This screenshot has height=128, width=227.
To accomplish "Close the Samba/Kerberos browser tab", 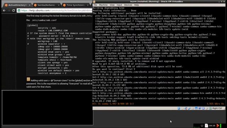I will (59, 5).
